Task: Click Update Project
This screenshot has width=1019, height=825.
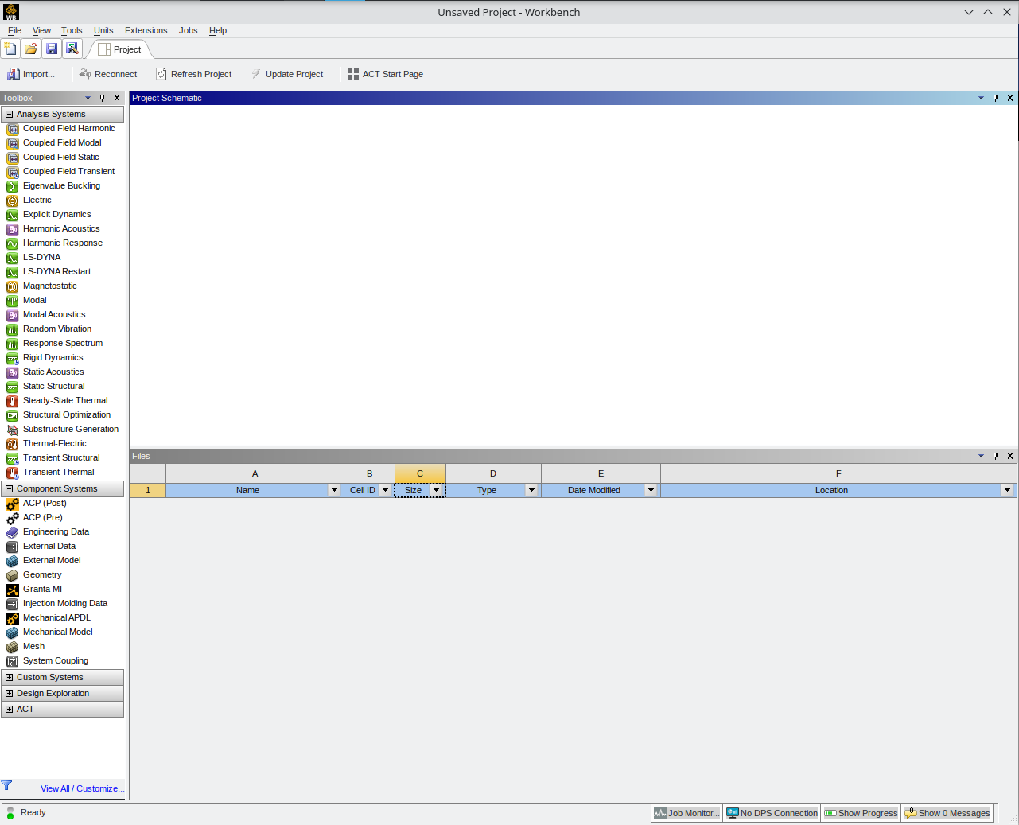Action: 287,75
